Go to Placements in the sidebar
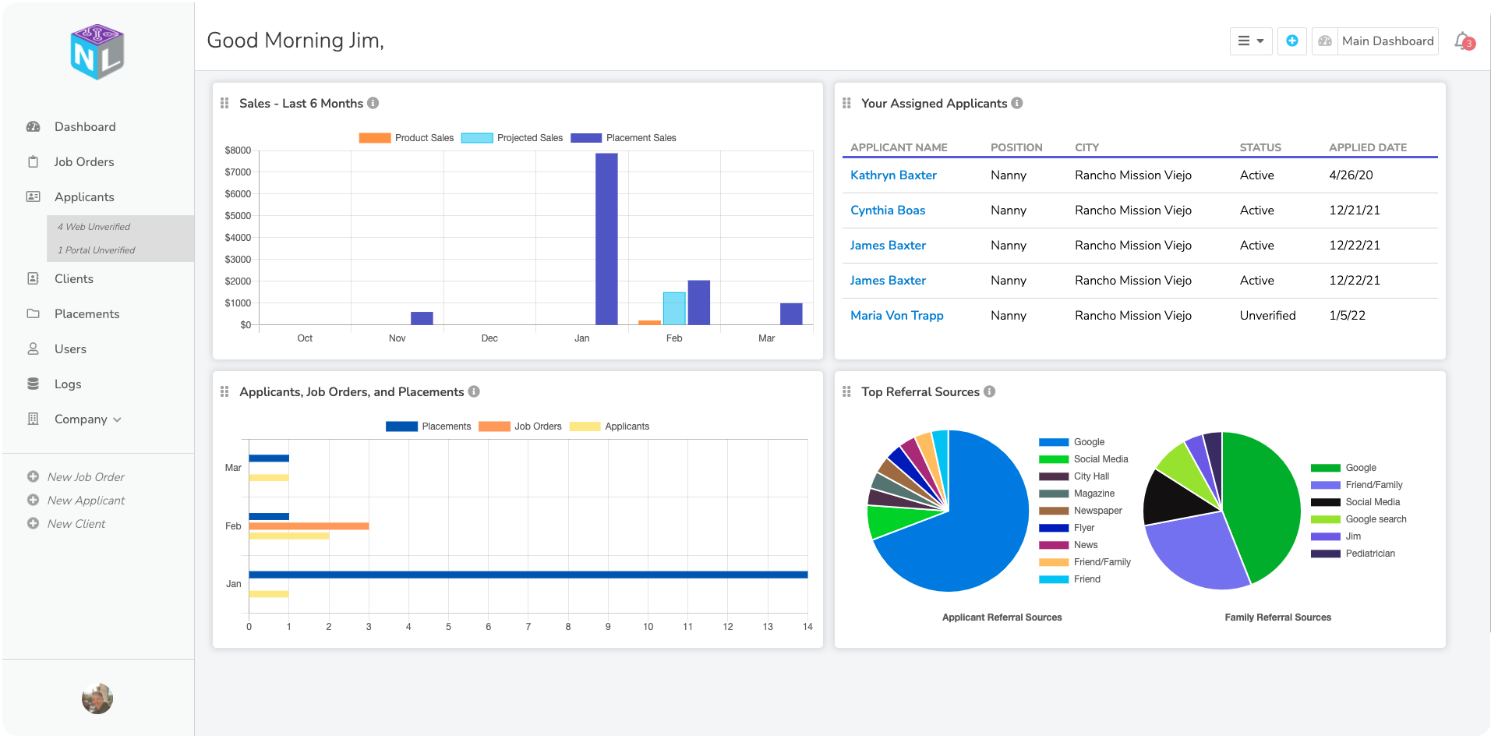Viewport: 1491px width, 736px height. pos(87,314)
